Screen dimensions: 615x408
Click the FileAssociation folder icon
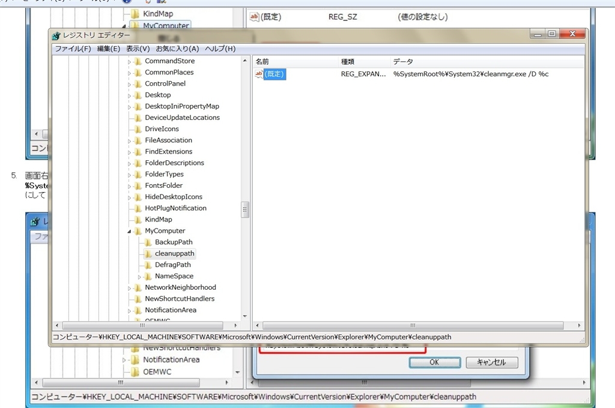point(138,140)
